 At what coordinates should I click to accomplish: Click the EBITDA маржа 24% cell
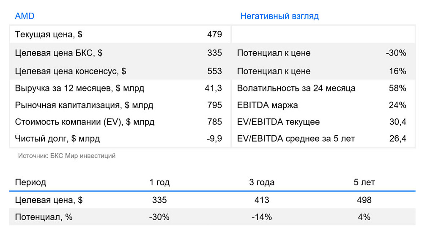pyautogui.click(x=397, y=105)
